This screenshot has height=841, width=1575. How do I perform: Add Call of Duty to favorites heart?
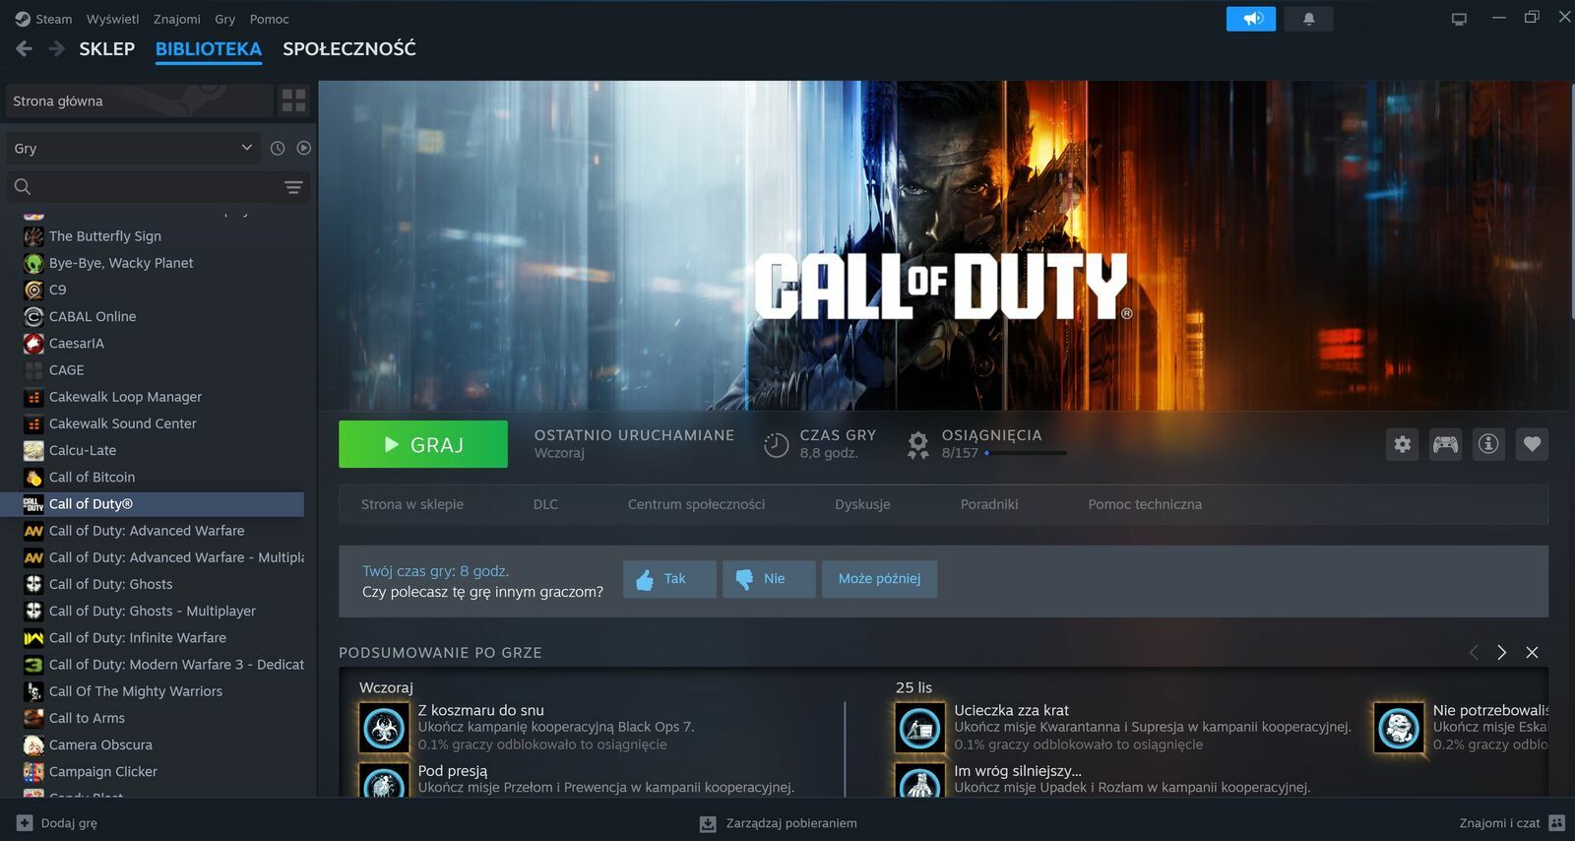tap(1532, 444)
